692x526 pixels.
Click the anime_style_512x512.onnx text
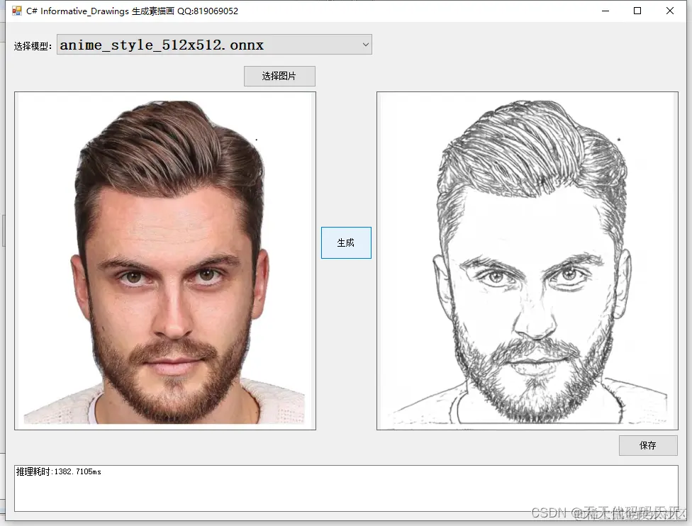click(x=162, y=45)
